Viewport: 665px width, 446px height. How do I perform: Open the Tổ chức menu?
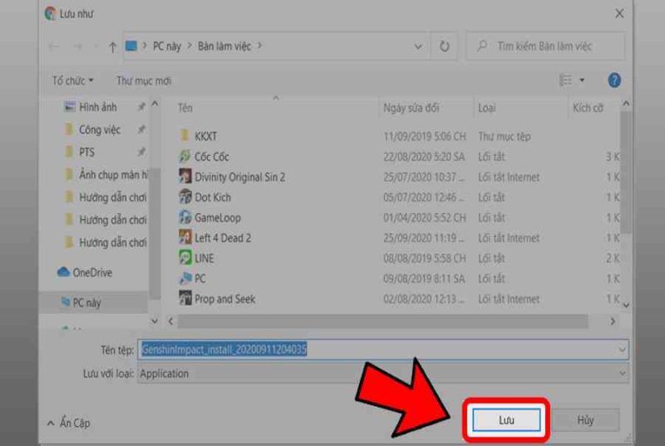72,81
